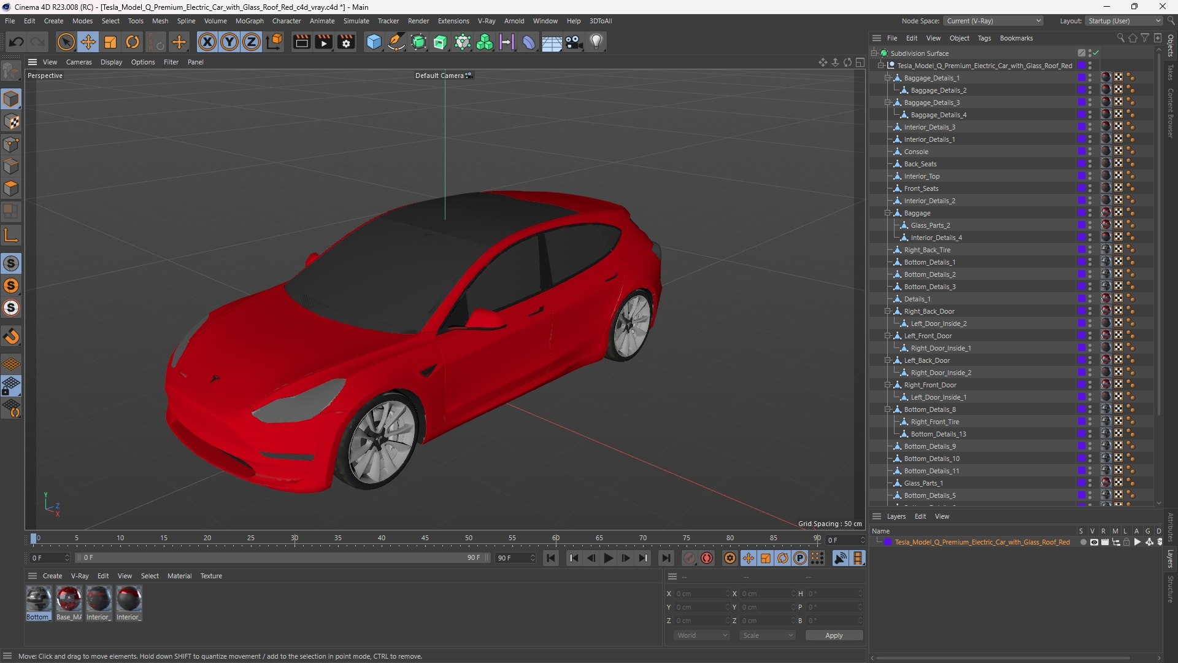Open Edit Render Settings icon
The height and width of the screenshot is (663, 1178).
coord(346,42)
